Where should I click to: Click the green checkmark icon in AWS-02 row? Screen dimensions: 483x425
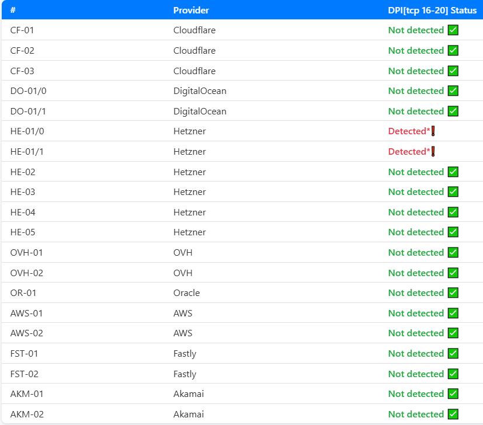point(453,333)
